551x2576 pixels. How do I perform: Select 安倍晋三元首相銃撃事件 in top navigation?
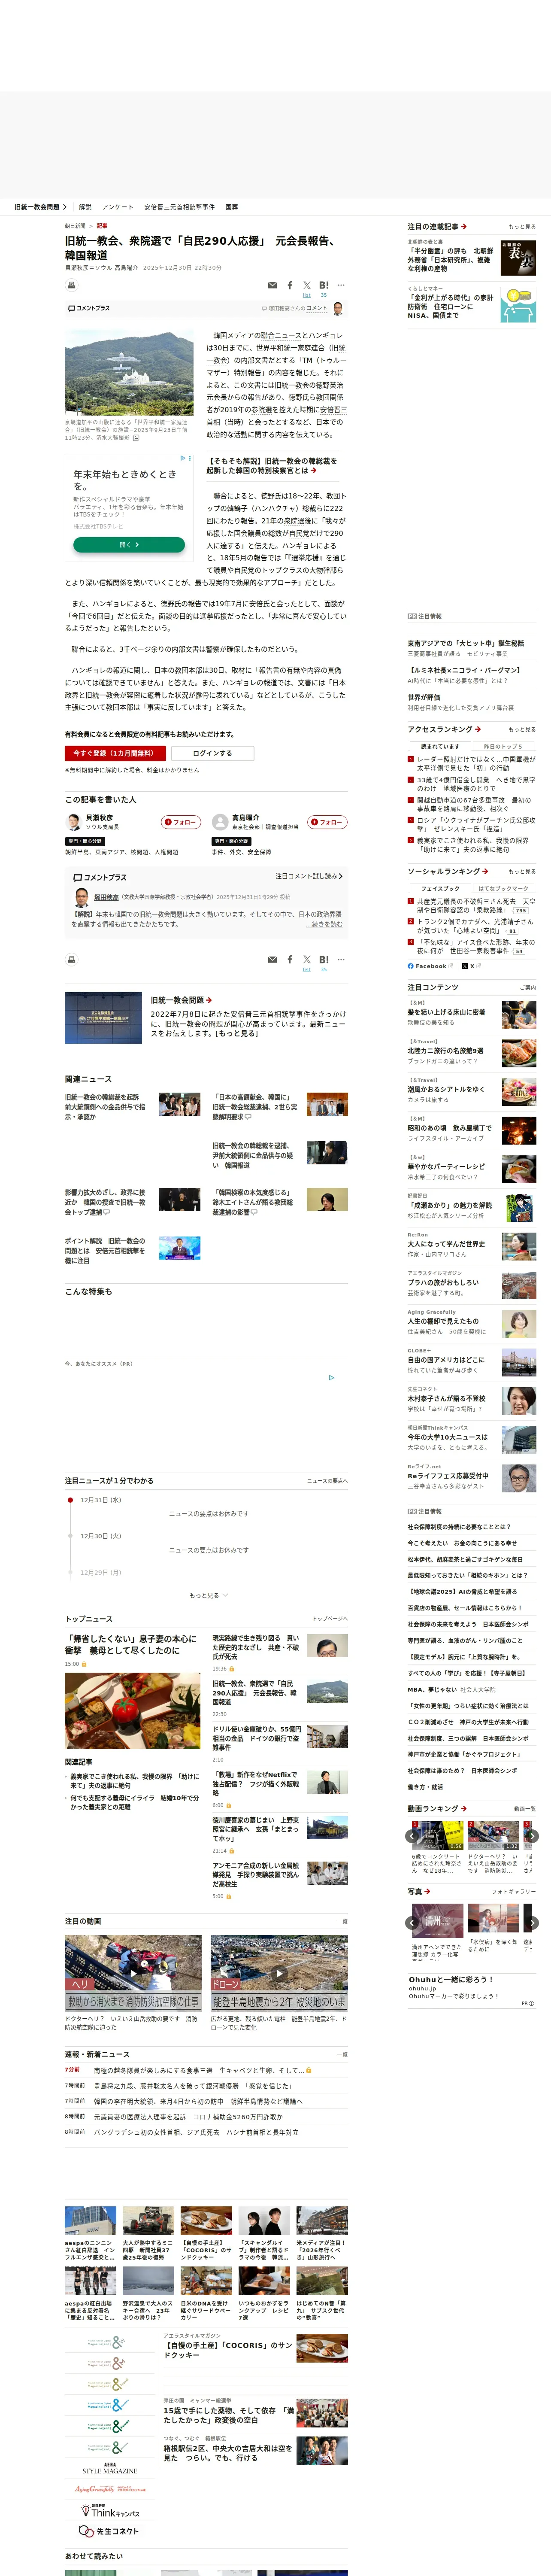[179, 207]
